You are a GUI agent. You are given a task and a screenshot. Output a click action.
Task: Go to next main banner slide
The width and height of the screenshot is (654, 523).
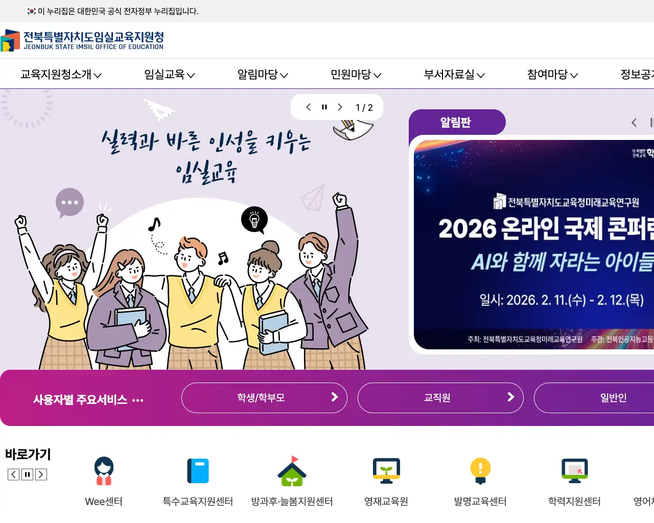(x=340, y=107)
